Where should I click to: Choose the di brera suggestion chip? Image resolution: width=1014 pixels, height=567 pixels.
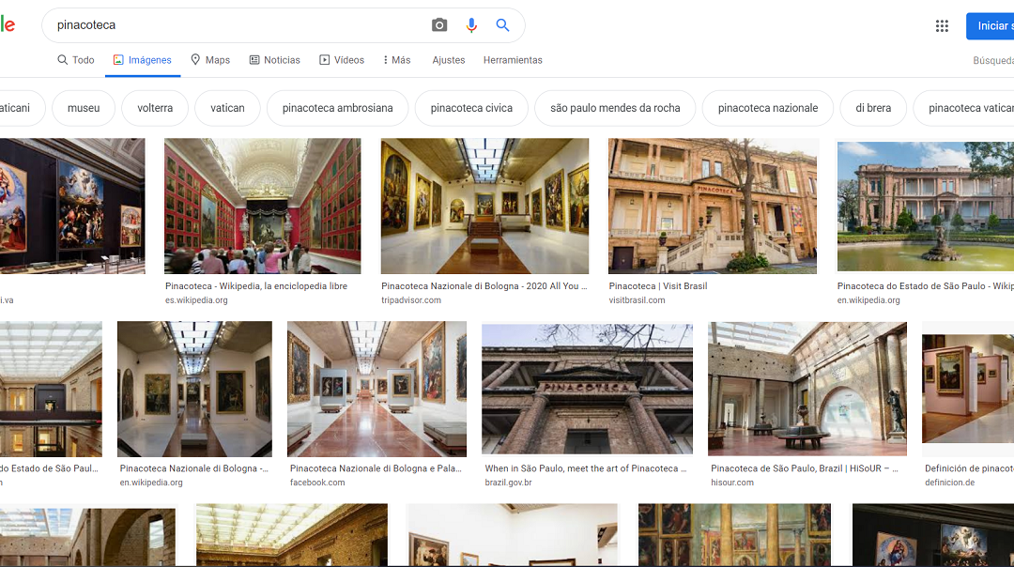(873, 108)
